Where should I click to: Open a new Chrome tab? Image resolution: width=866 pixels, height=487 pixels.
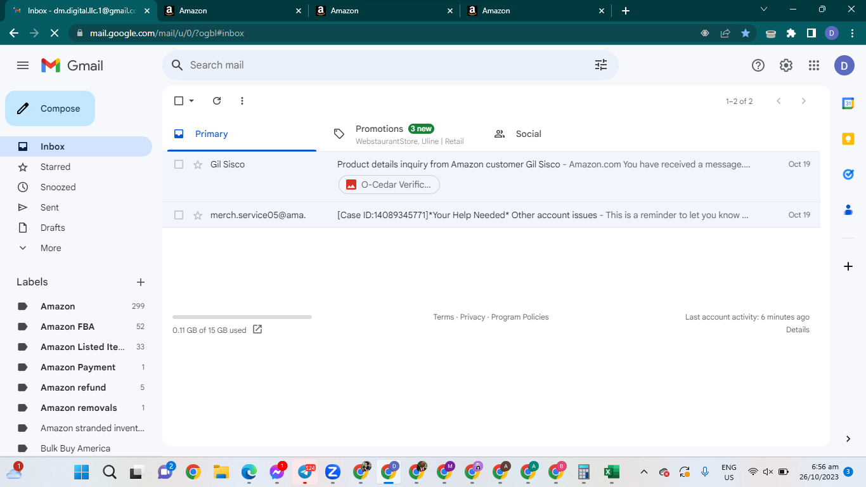click(x=626, y=11)
